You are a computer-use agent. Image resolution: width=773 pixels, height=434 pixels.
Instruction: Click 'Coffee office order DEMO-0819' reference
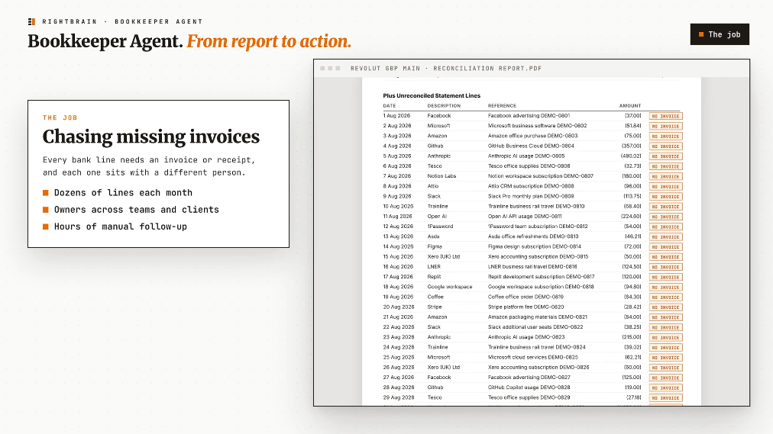(526, 297)
